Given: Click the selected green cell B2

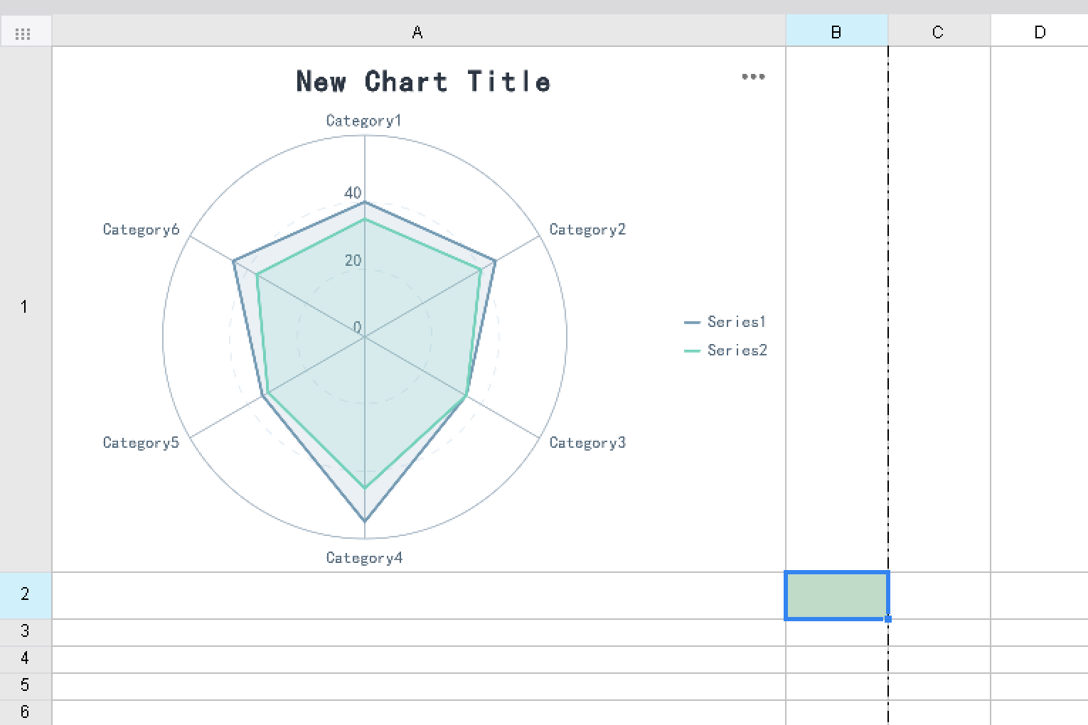Looking at the screenshot, I should point(836,595).
